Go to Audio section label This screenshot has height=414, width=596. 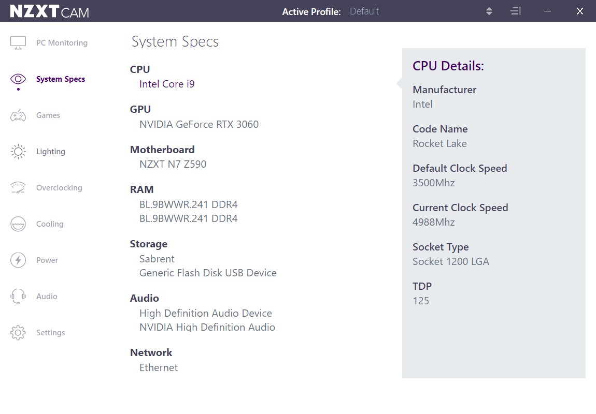pos(47,297)
